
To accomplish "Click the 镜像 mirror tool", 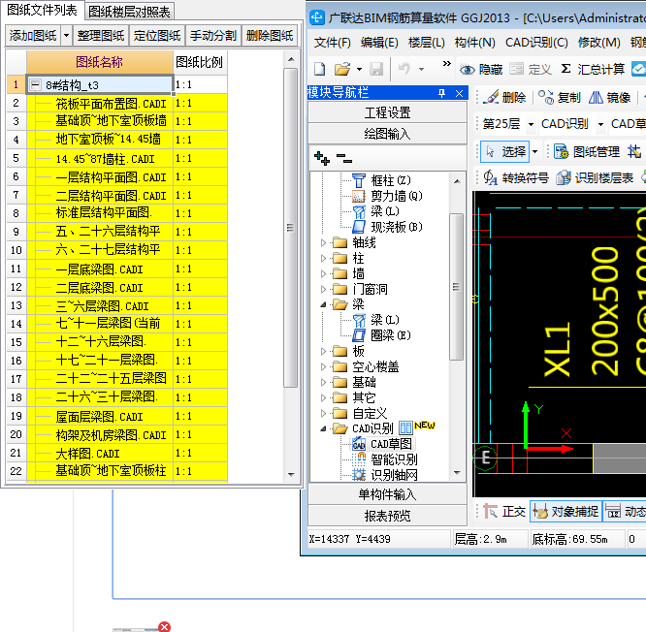I will (x=609, y=98).
